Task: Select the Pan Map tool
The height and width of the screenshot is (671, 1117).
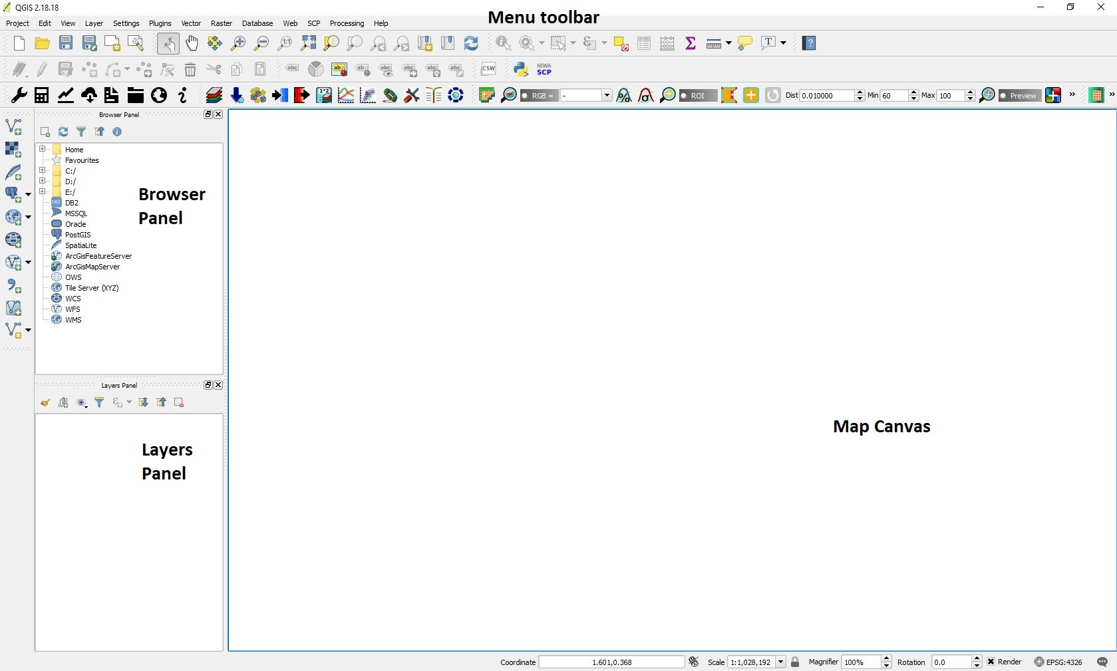Action: pos(192,43)
